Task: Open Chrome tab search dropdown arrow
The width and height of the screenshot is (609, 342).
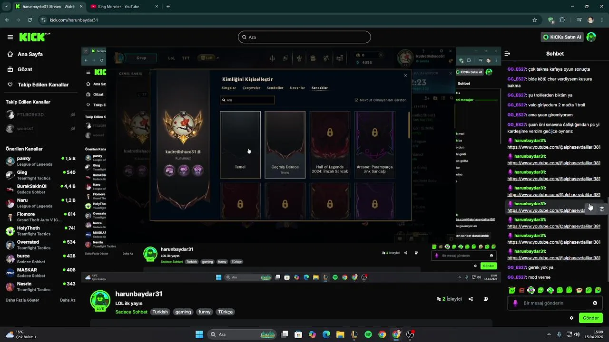Action: [x=6, y=7]
